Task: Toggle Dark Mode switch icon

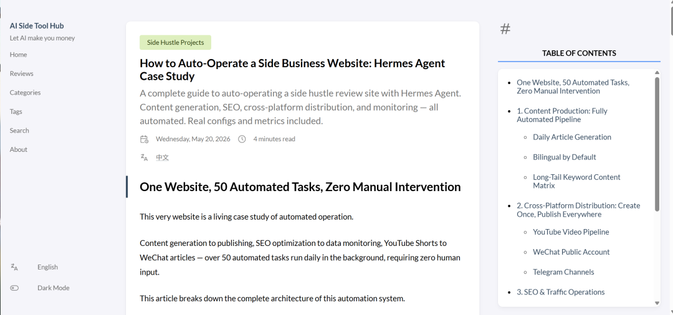Action: tap(14, 288)
